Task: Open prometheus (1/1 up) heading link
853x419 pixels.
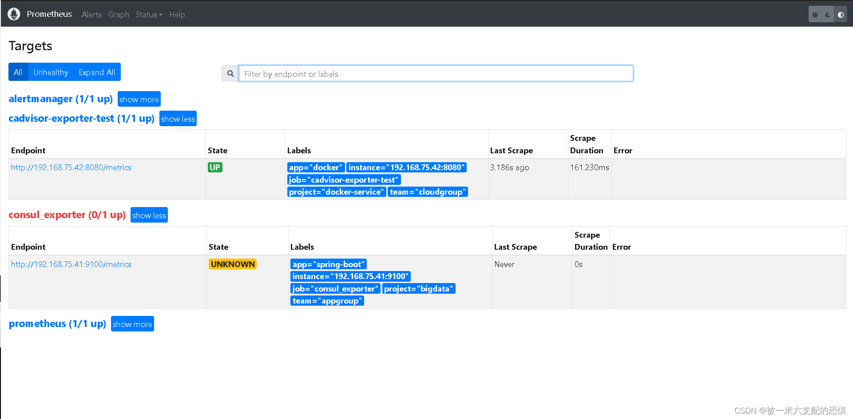Action: click(57, 323)
